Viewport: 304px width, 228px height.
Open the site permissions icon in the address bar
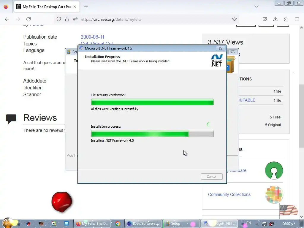coord(75,19)
